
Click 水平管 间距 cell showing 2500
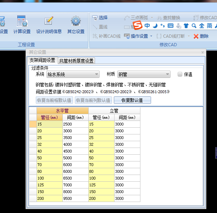pos(76,124)
